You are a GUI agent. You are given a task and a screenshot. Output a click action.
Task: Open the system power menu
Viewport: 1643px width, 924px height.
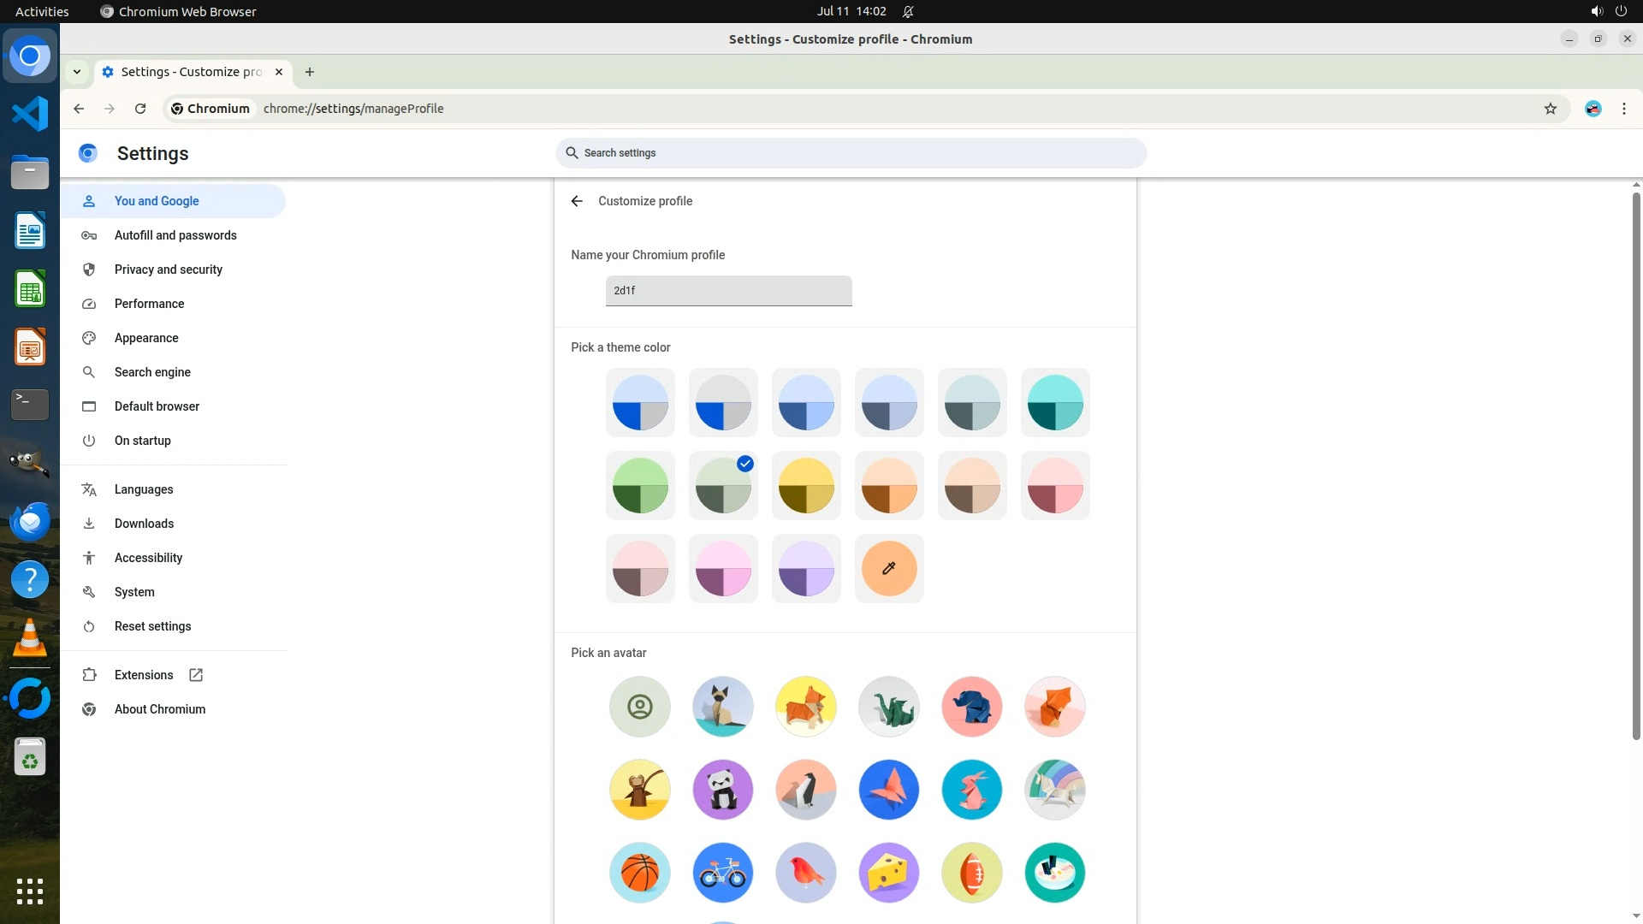(1620, 11)
